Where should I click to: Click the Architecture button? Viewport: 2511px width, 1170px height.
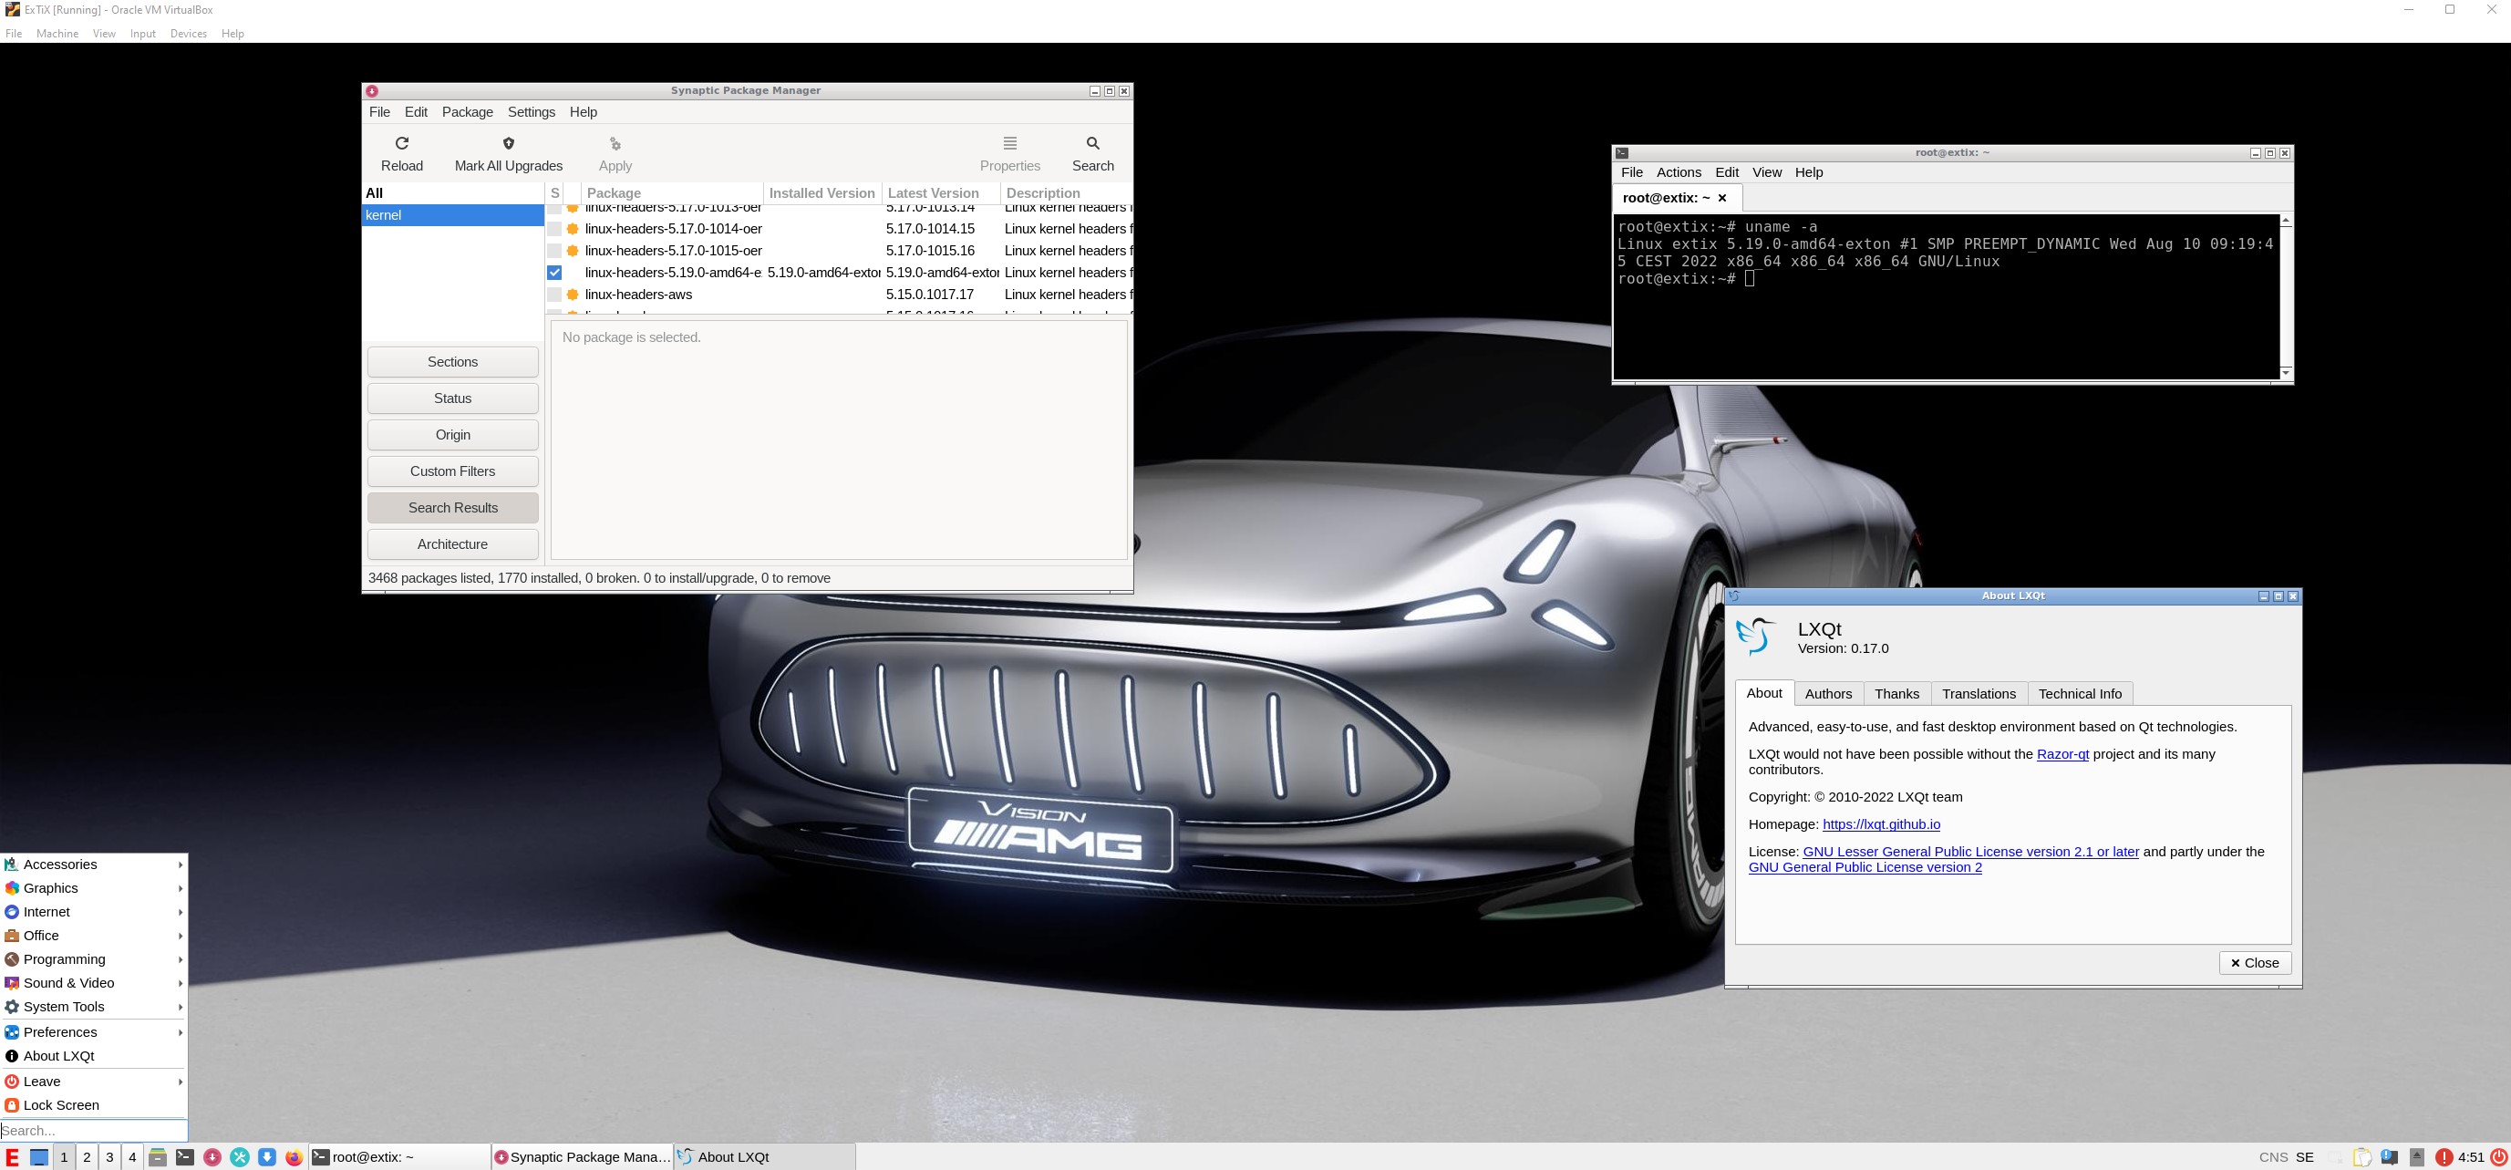452,544
